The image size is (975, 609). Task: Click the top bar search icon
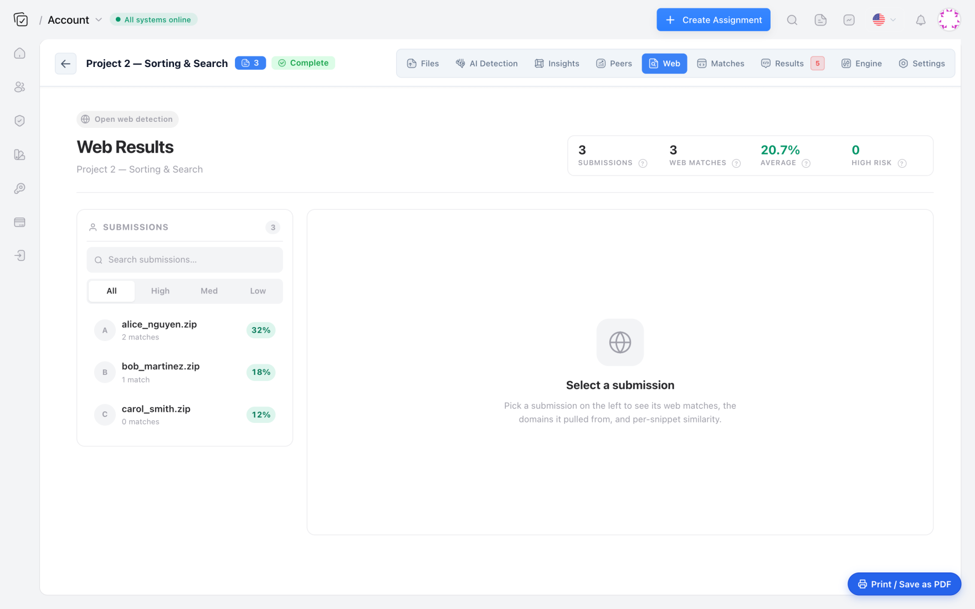792,20
